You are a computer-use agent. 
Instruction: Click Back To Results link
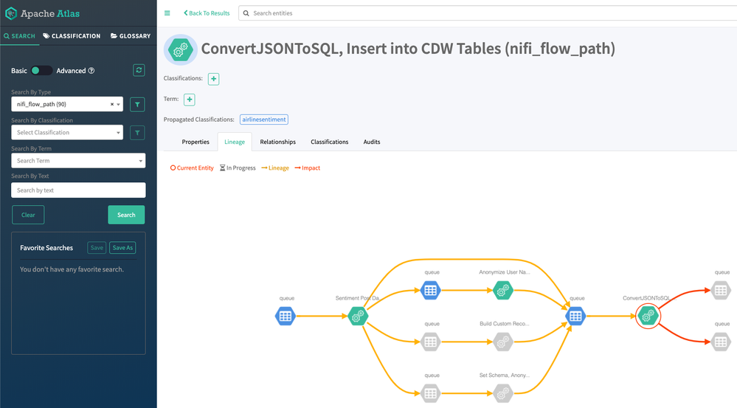207,13
